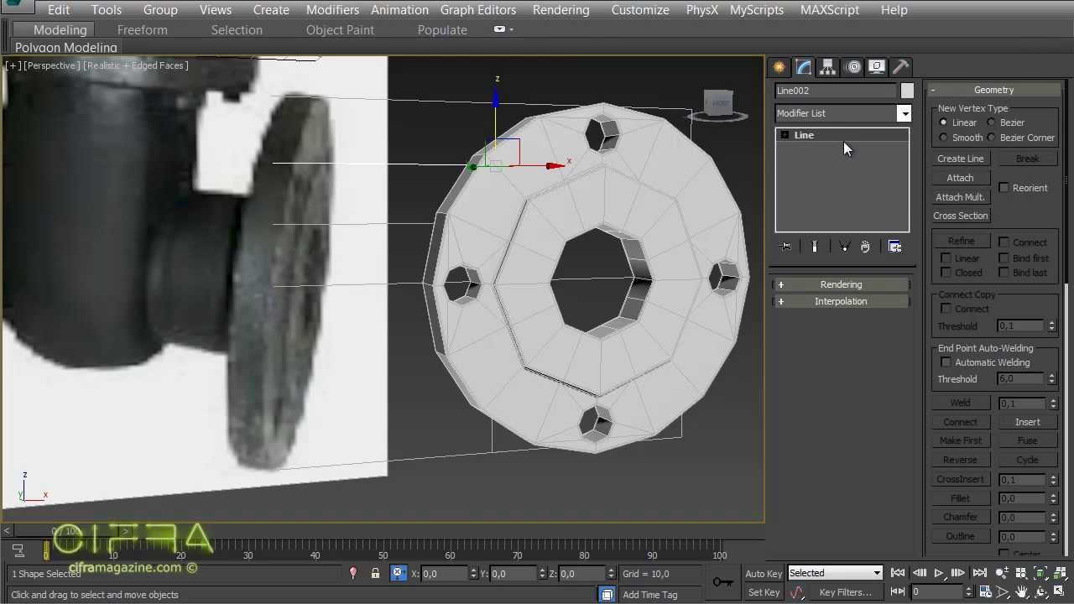1074x604 pixels.
Task: Open the MAXScript menu
Action: [x=829, y=10]
